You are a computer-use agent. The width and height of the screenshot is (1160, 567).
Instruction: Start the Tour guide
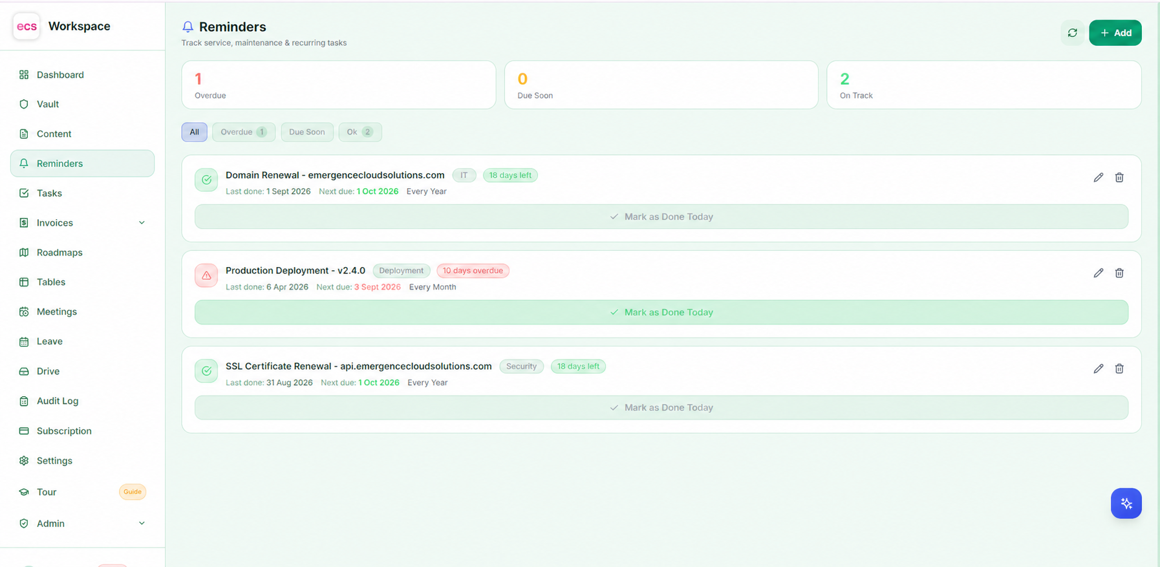(x=82, y=492)
